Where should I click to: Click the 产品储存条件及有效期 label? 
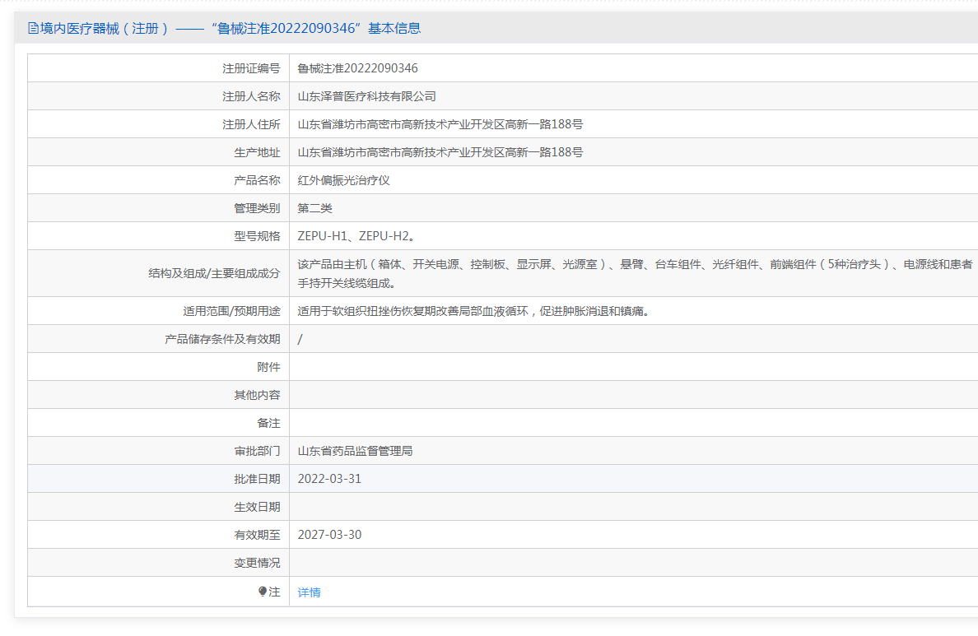[x=222, y=339]
